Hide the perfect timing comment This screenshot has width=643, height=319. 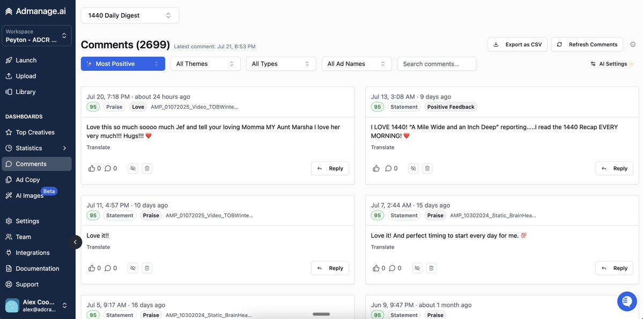tap(417, 268)
